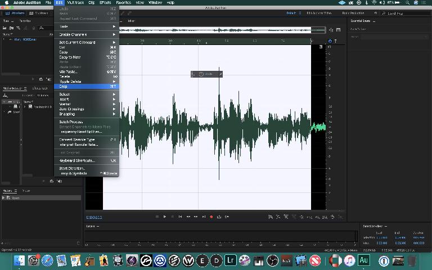Click the blue snapping magnet icon
This screenshot has width=432, height=270.
[x=330, y=41]
